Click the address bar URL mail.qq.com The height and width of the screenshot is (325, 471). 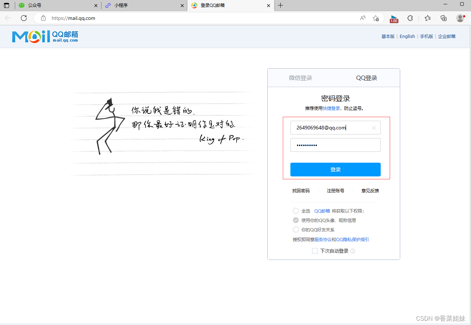point(73,18)
